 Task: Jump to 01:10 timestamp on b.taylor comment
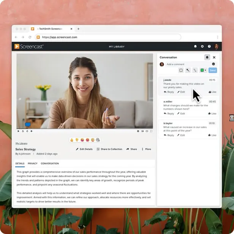[212, 123]
